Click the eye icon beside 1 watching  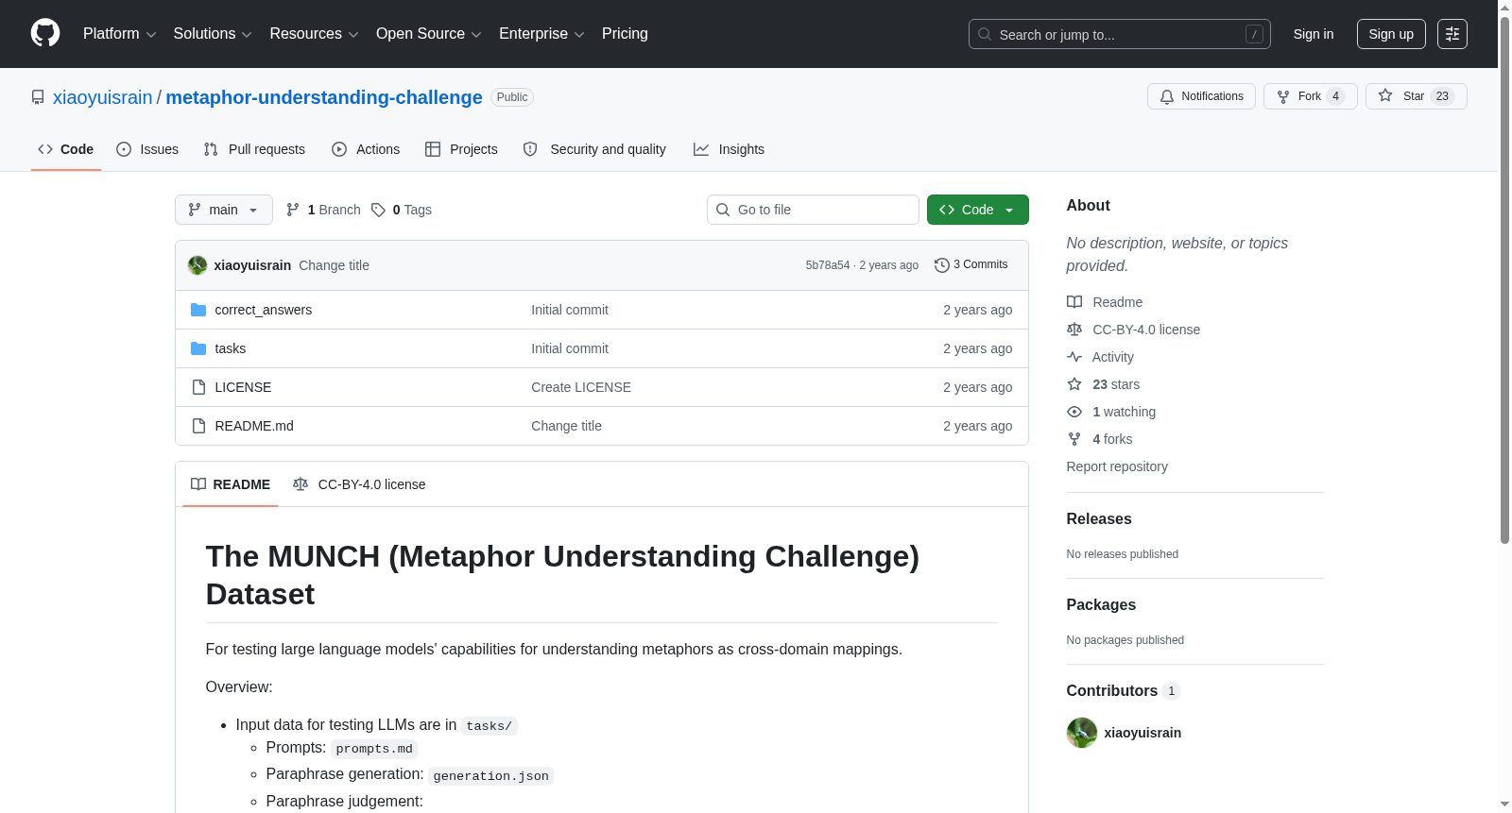tap(1074, 412)
